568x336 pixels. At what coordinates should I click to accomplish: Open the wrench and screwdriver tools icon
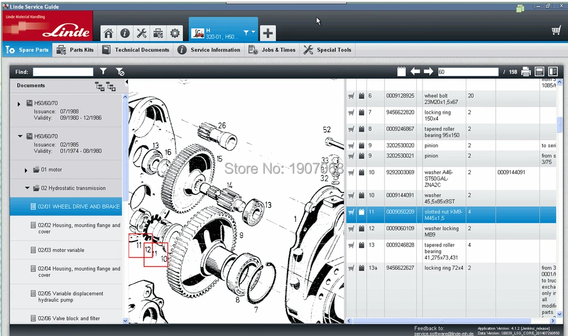141,33
